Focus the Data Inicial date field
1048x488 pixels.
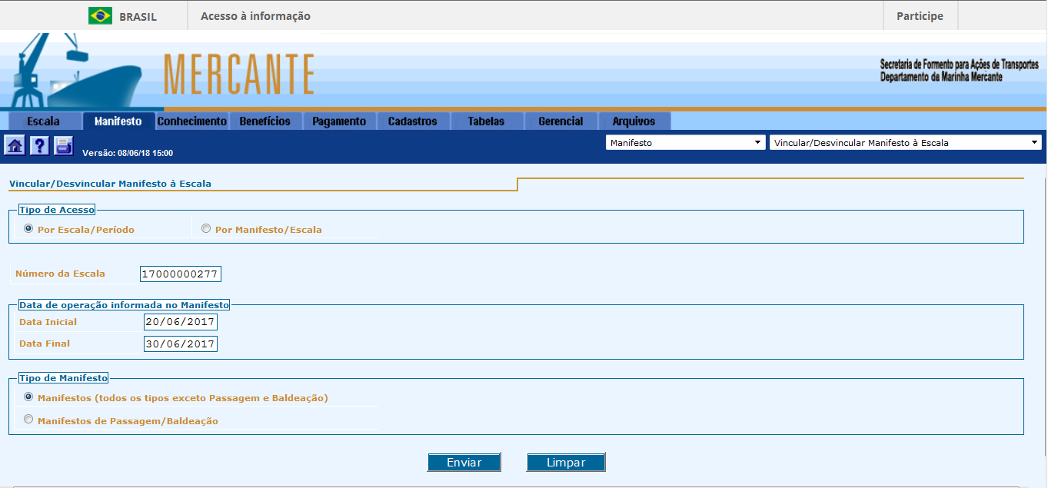[x=181, y=322]
